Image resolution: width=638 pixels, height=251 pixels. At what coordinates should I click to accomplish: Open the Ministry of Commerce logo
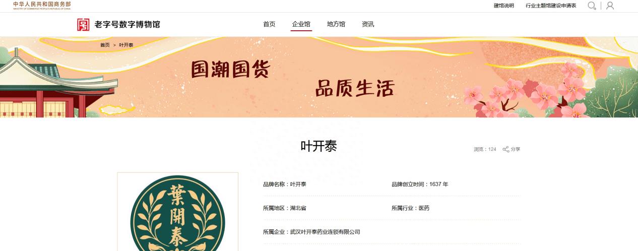point(42,6)
